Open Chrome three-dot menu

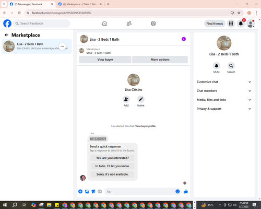(256, 13)
